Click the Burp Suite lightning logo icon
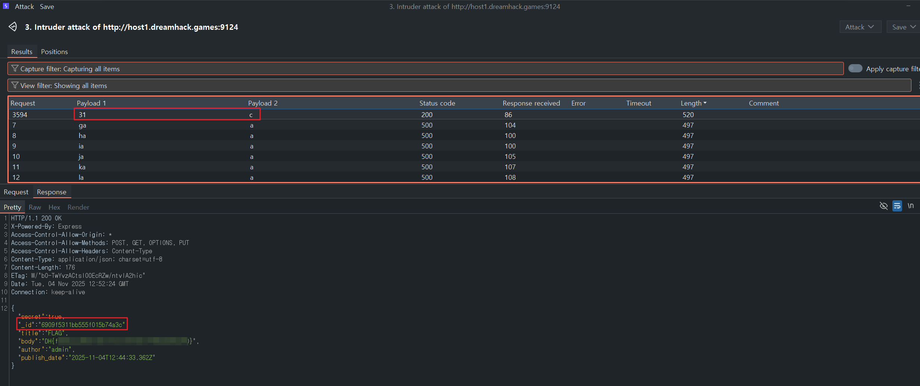 pos(6,6)
